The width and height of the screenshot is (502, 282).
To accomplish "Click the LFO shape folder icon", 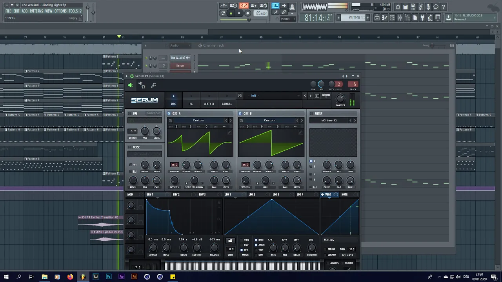I will pos(230,240).
